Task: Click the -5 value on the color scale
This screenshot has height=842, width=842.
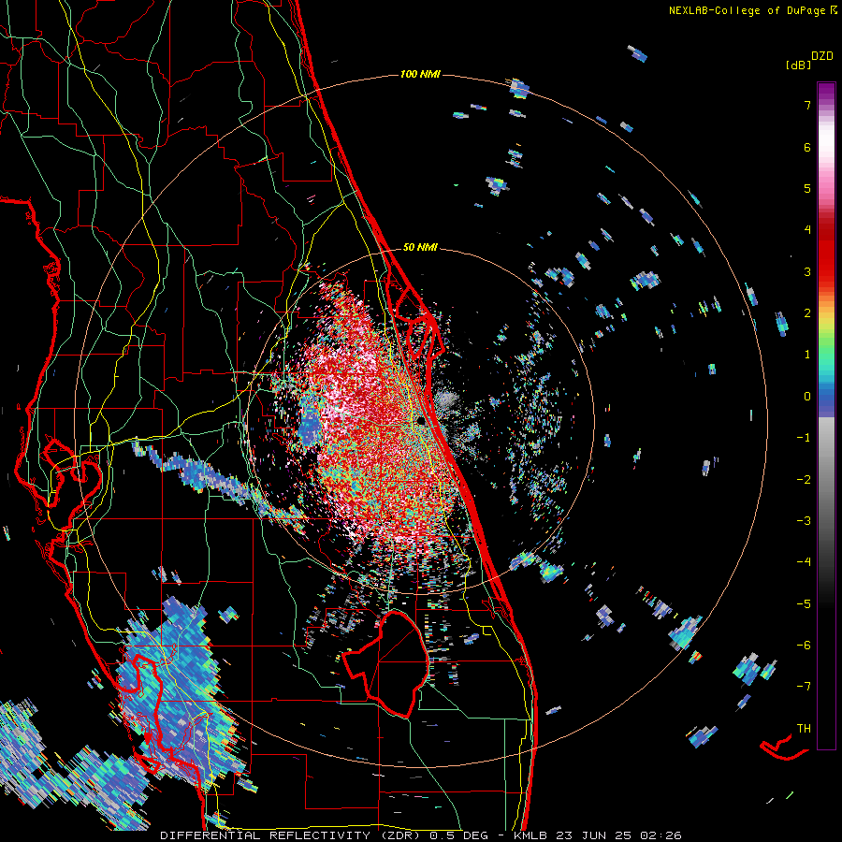Action: pyautogui.click(x=804, y=604)
